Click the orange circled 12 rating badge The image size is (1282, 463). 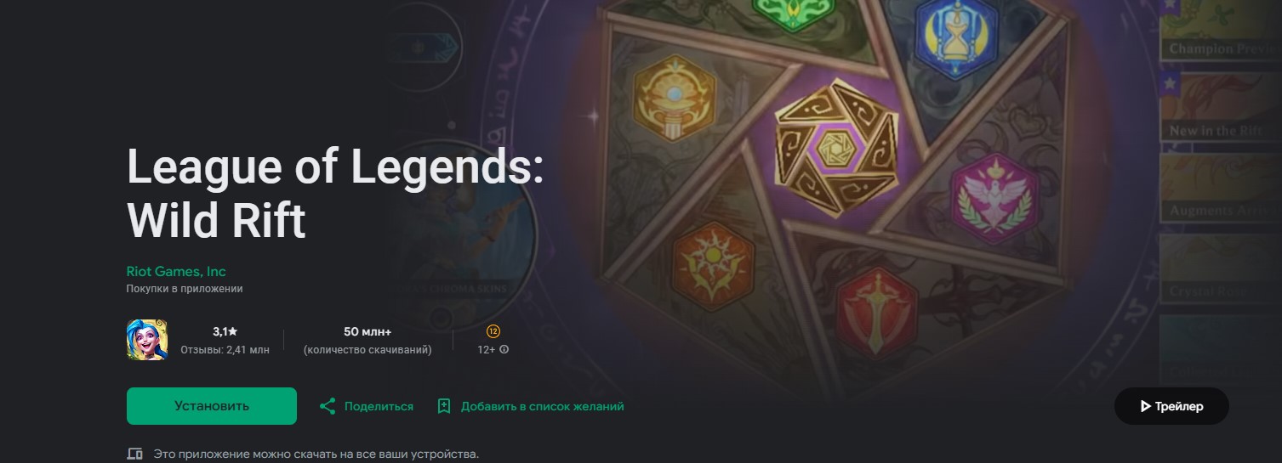point(493,330)
